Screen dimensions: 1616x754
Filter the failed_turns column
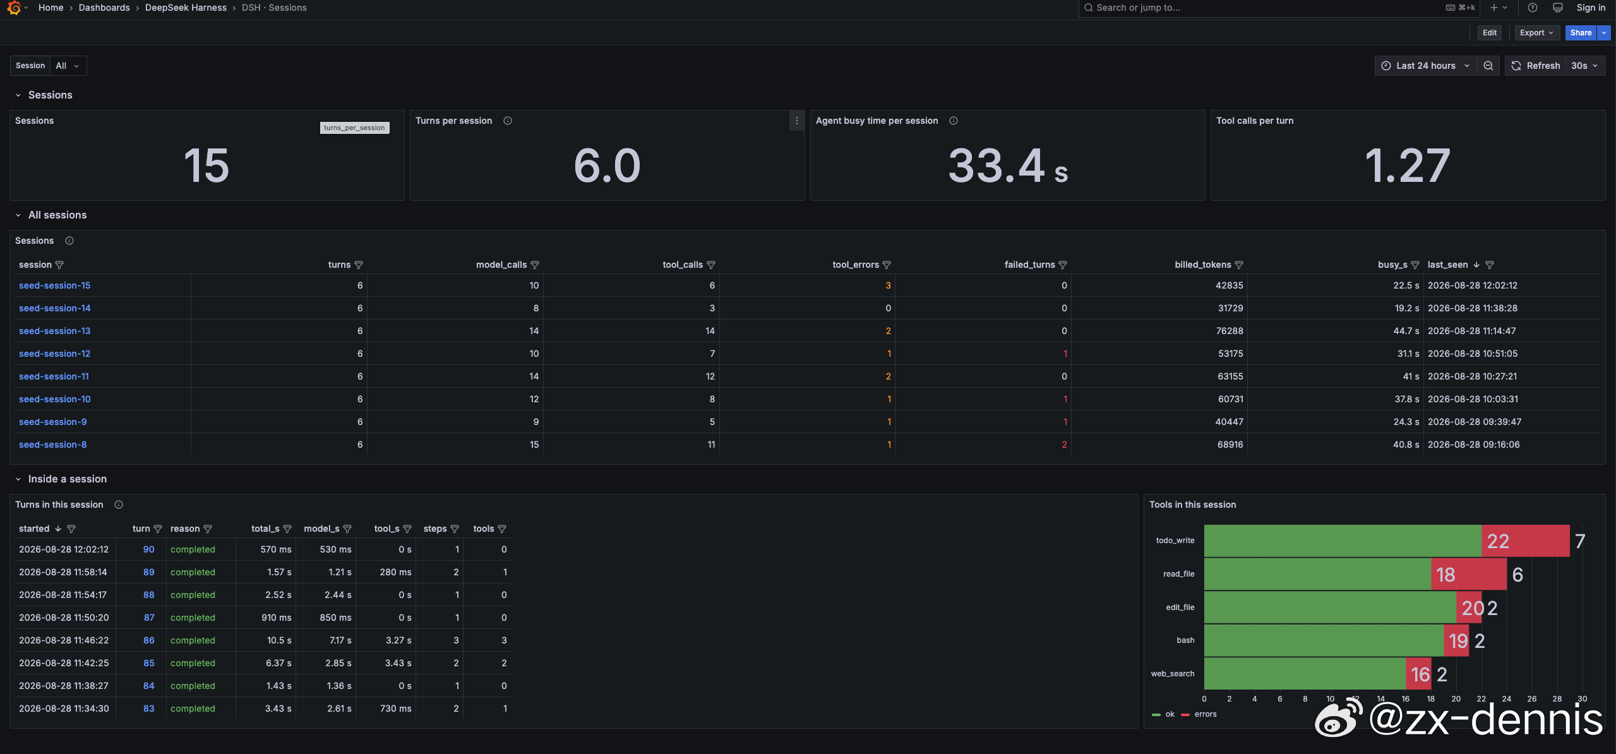(x=1063, y=265)
